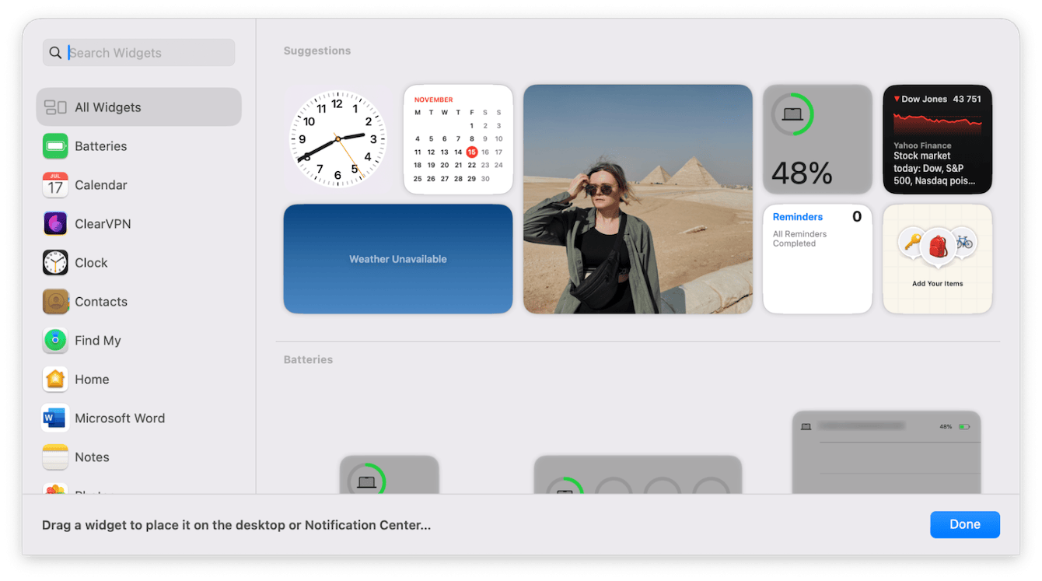Click the Home app icon in sidebar
Screen dimensions: 1042x581
pos(55,380)
